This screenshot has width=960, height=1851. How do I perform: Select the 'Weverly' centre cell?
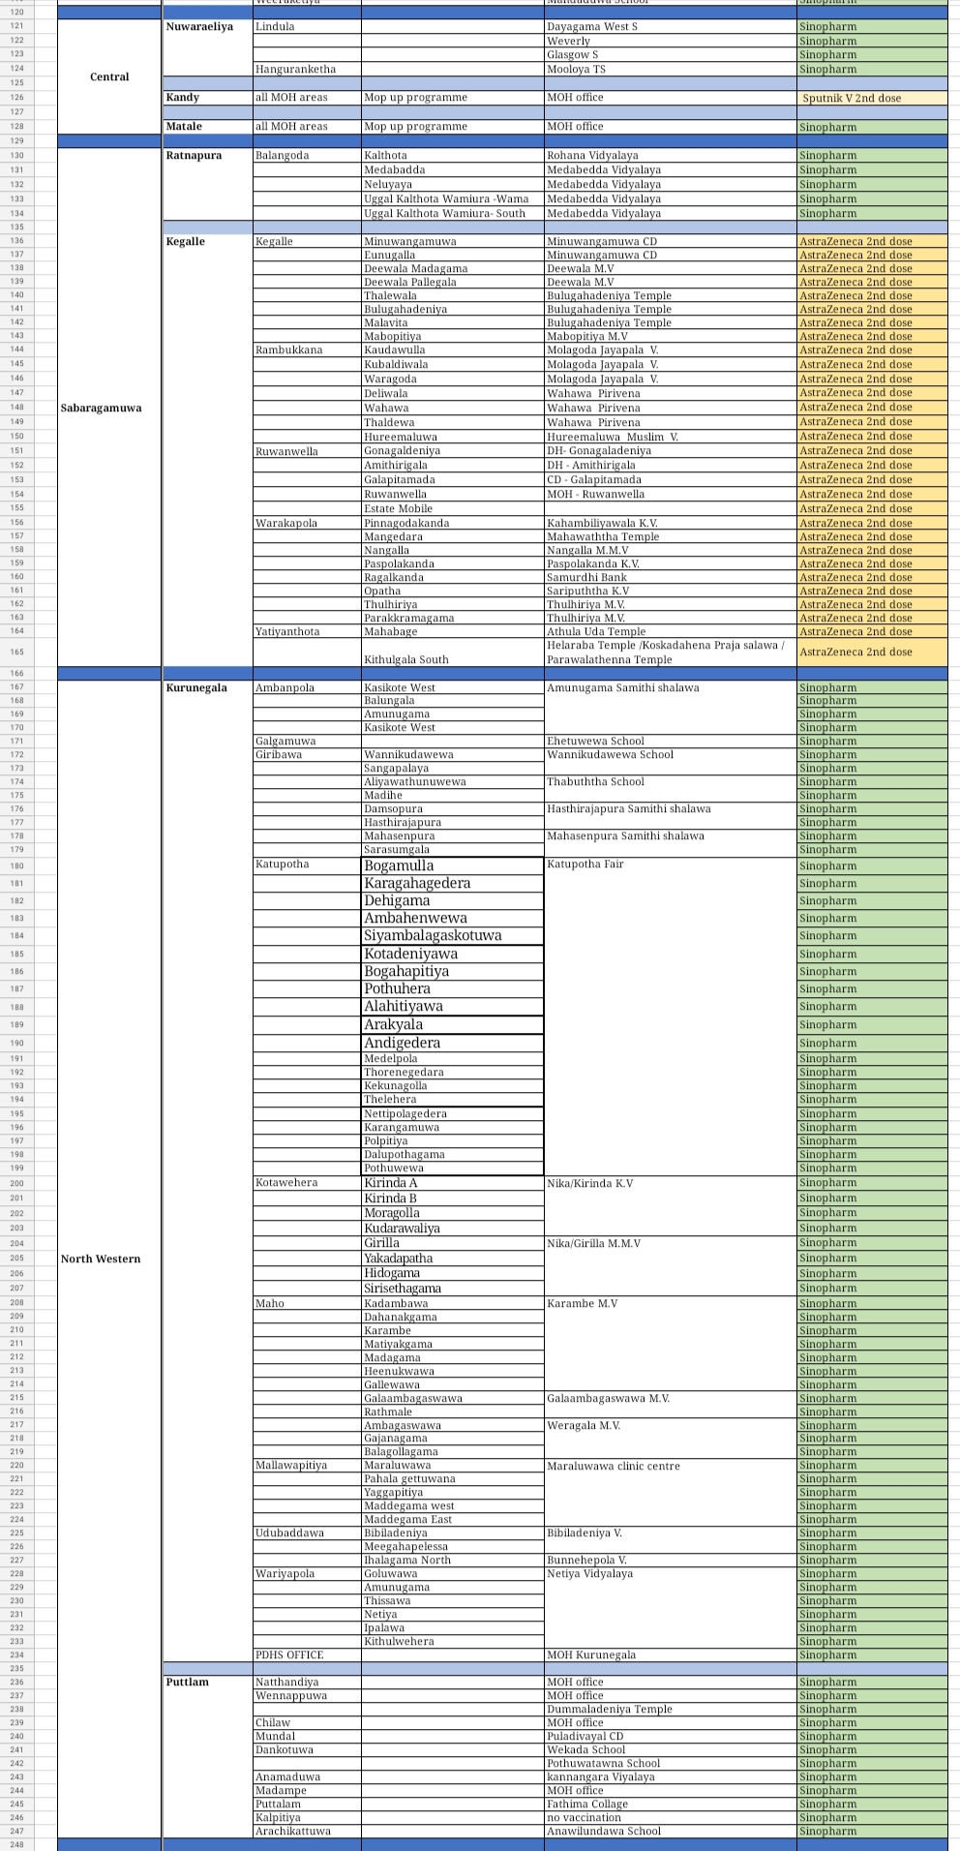coord(670,42)
